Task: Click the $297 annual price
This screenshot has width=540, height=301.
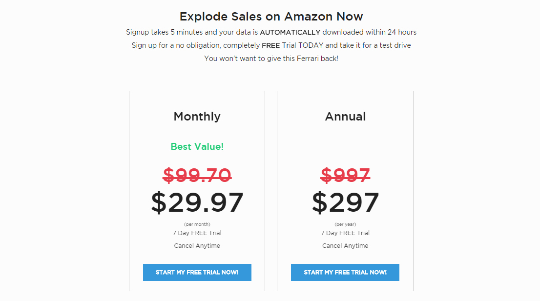Action: coord(345,202)
